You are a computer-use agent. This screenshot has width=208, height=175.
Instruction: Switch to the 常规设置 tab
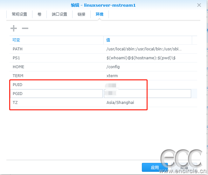pyautogui.click(x=19, y=14)
